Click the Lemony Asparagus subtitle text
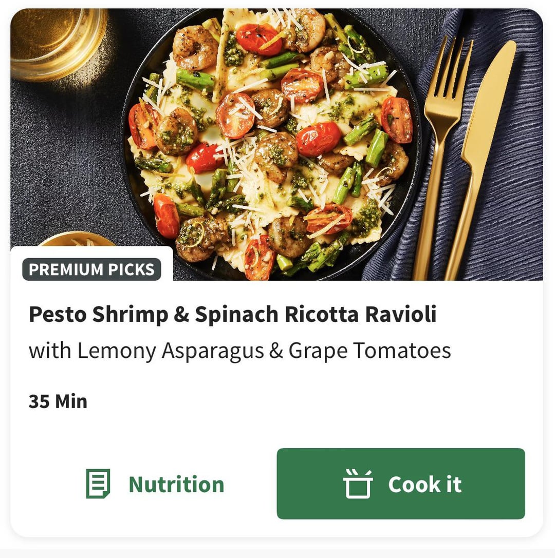 [x=239, y=351]
